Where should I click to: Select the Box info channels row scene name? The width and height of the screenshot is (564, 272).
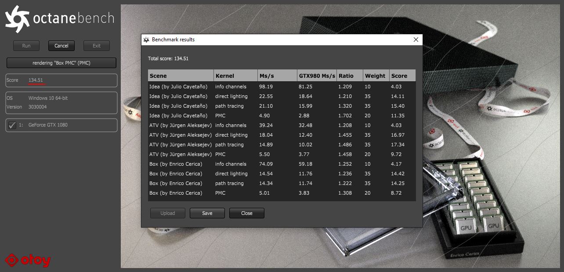pyautogui.click(x=176, y=164)
